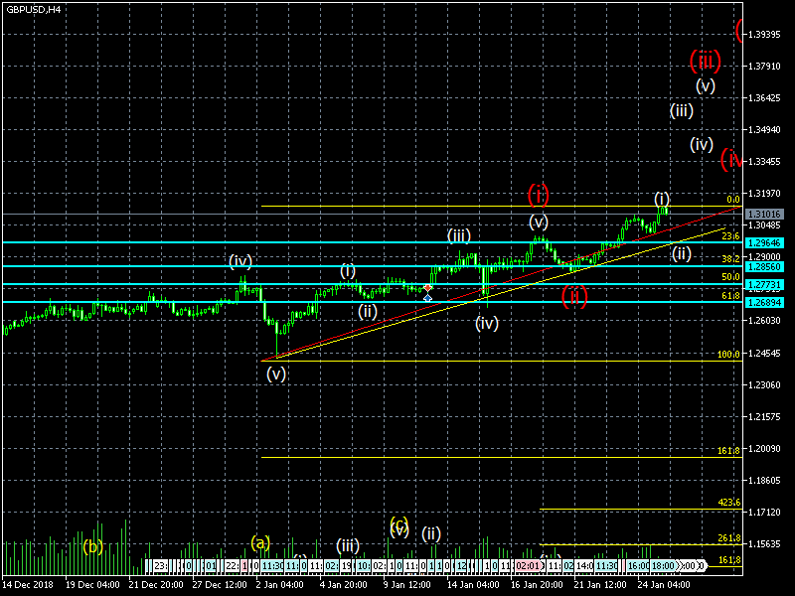
Task: Click the 16 Jan 20:00 time label
Action: (x=537, y=585)
